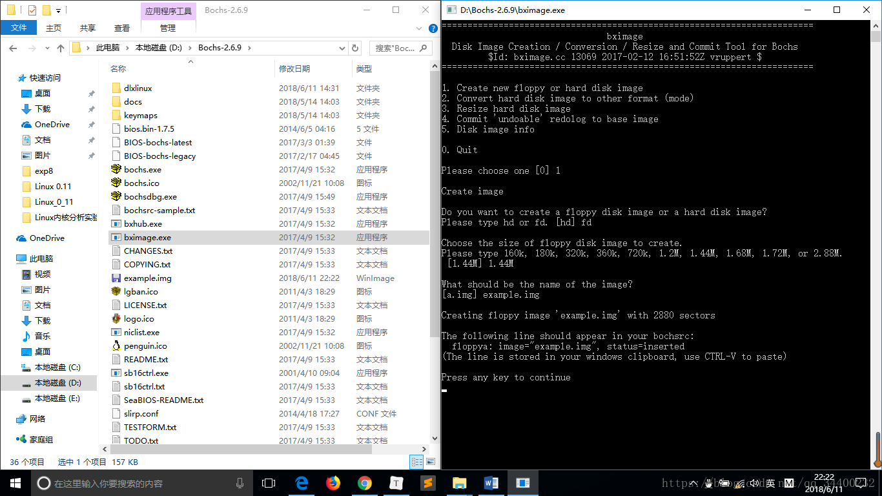
Task: Open the address bar history dropdown
Action: 342,48
